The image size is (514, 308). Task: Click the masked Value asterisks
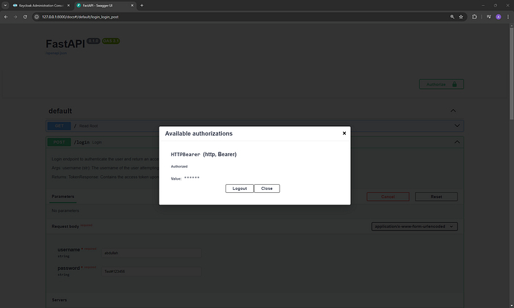point(192,178)
